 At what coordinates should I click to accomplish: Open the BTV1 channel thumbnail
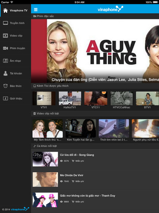[x=148, y=98]
